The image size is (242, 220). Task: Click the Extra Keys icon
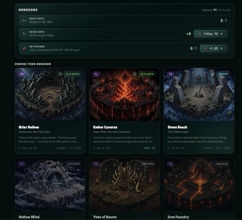[24, 34]
